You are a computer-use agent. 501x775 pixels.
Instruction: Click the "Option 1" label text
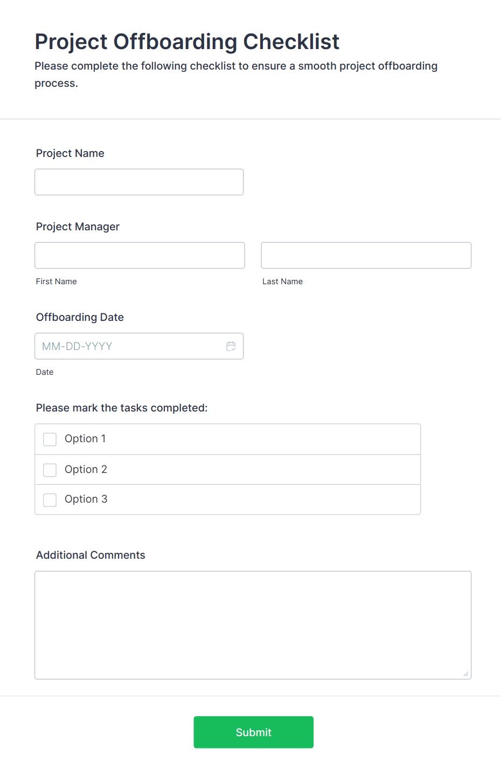click(85, 439)
